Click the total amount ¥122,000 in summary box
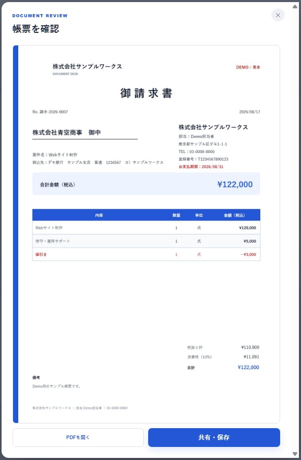The image size is (301, 460). 235,184
